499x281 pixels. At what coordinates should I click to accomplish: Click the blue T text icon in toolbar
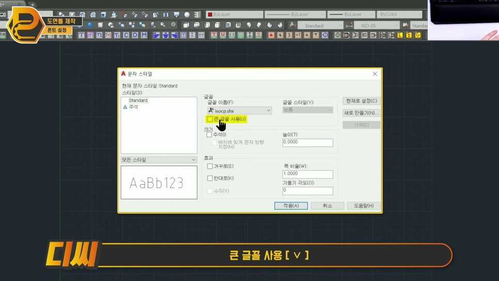[x=82, y=35]
